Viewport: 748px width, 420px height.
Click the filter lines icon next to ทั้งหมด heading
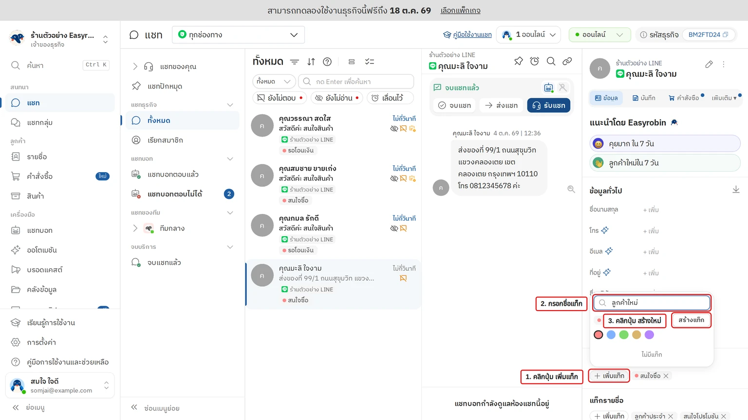click(x=295, y=62)
